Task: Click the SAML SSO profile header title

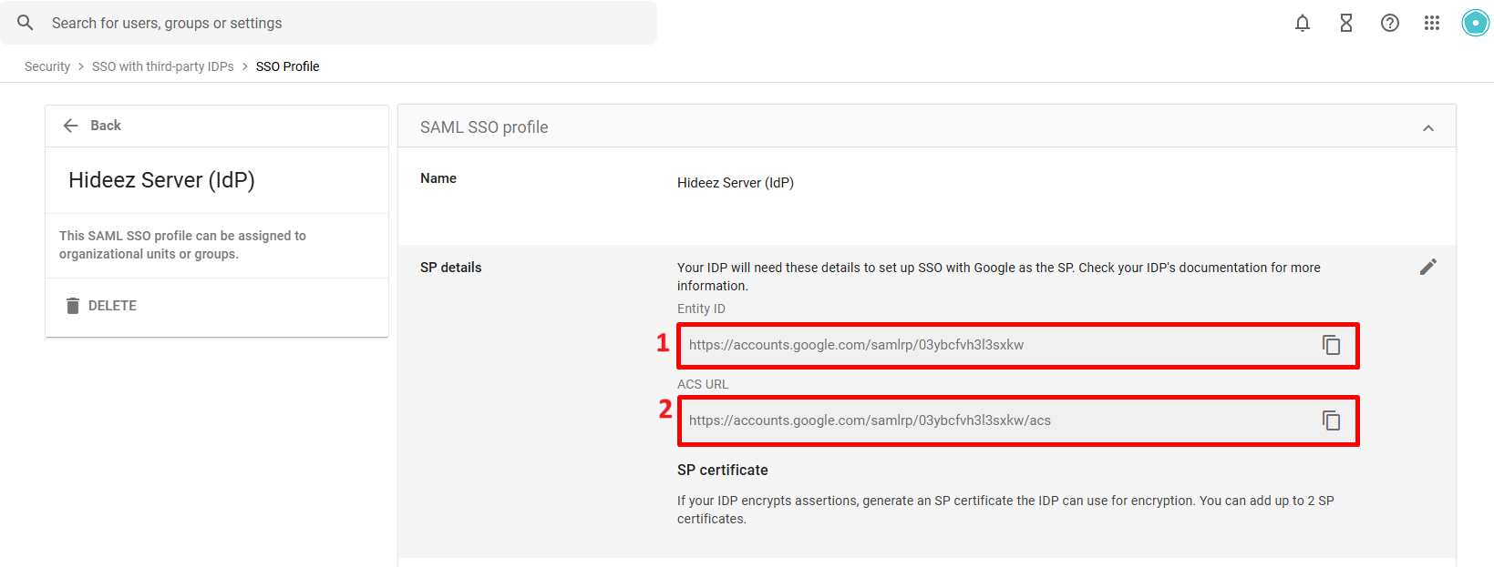Action: [x=484, y=127]
